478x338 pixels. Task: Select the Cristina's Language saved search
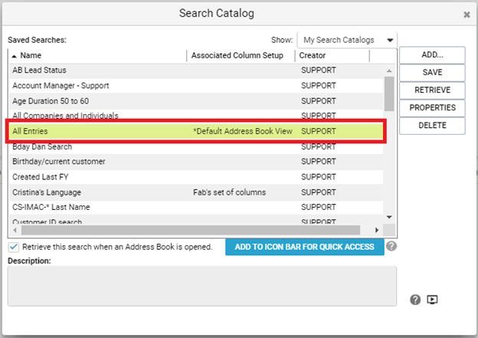[196, 192]
